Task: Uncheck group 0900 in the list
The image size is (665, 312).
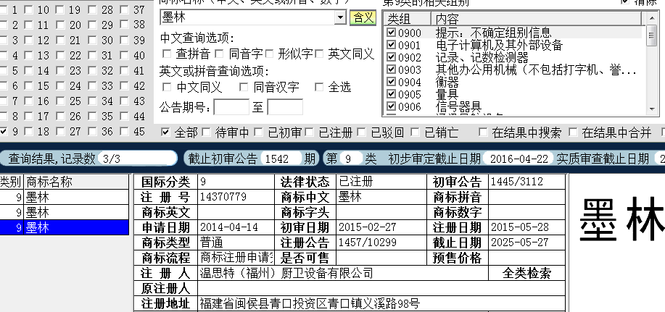Action: click(x=392, y=33)
